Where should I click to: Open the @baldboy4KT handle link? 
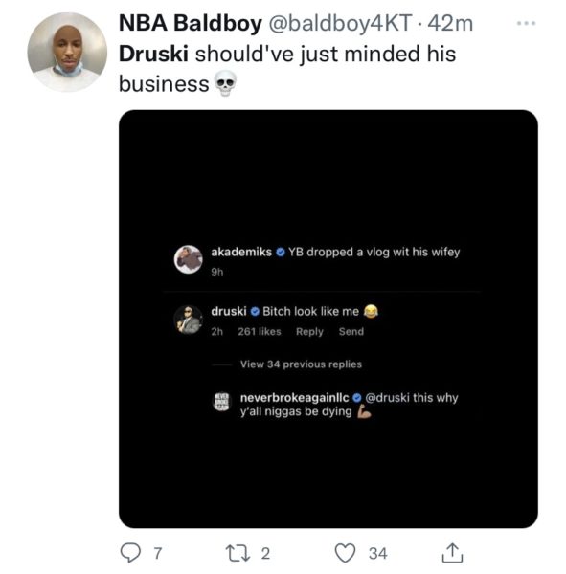pyautogui.click(x=341, y=23)
